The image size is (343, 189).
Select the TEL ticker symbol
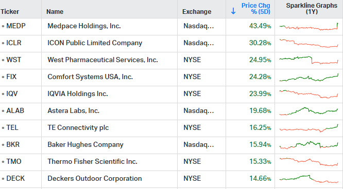click(x=12, y=128)
